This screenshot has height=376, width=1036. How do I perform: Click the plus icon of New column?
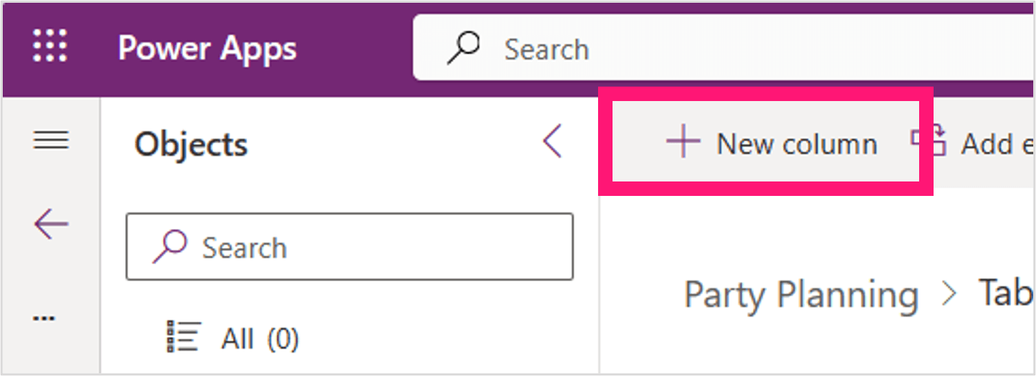(683, 144)
